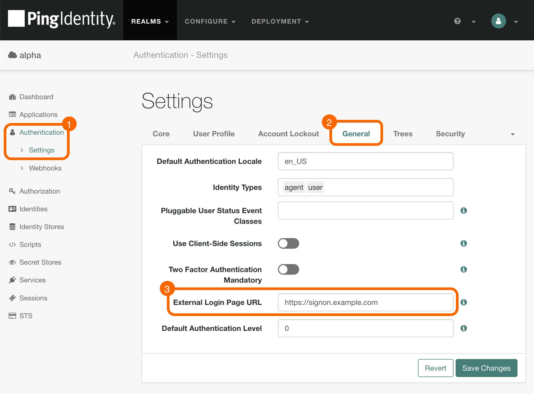Switch to the Account Lockout tab
This screenshot has width=534, height=394.
coord(288,134)
